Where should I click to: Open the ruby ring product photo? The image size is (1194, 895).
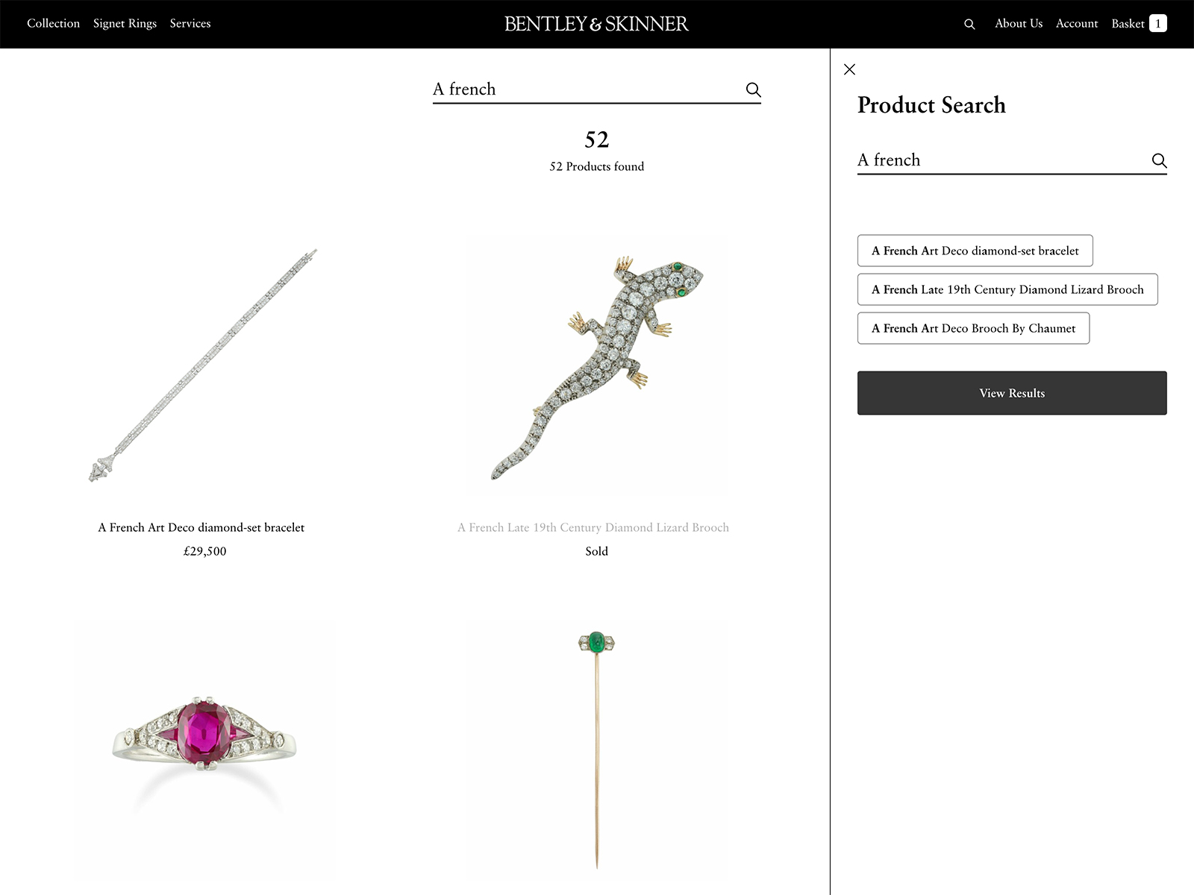[x=204, y=746]
